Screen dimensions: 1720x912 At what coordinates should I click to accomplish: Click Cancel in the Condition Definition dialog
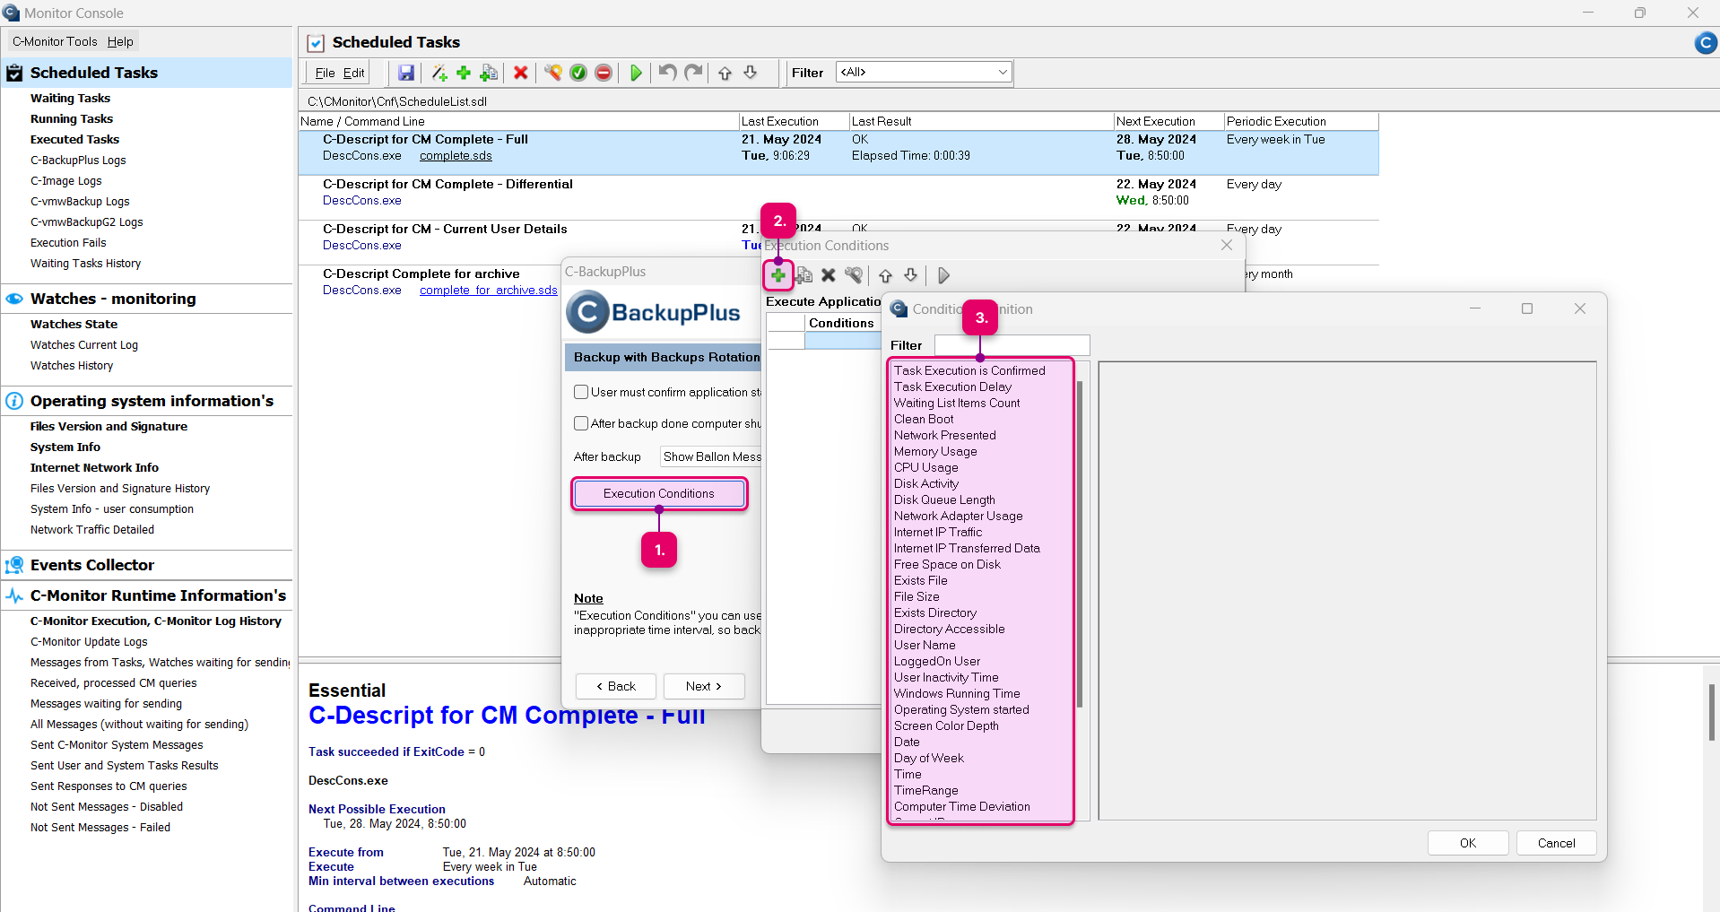click(x=1557, y=843)
